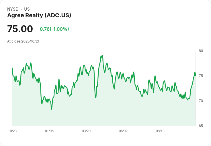
Task: Click the NYSE exchange label
Action: click(13, 9)
